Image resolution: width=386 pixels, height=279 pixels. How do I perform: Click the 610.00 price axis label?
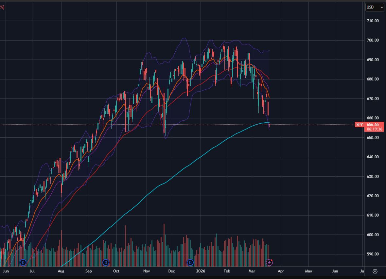373,215
